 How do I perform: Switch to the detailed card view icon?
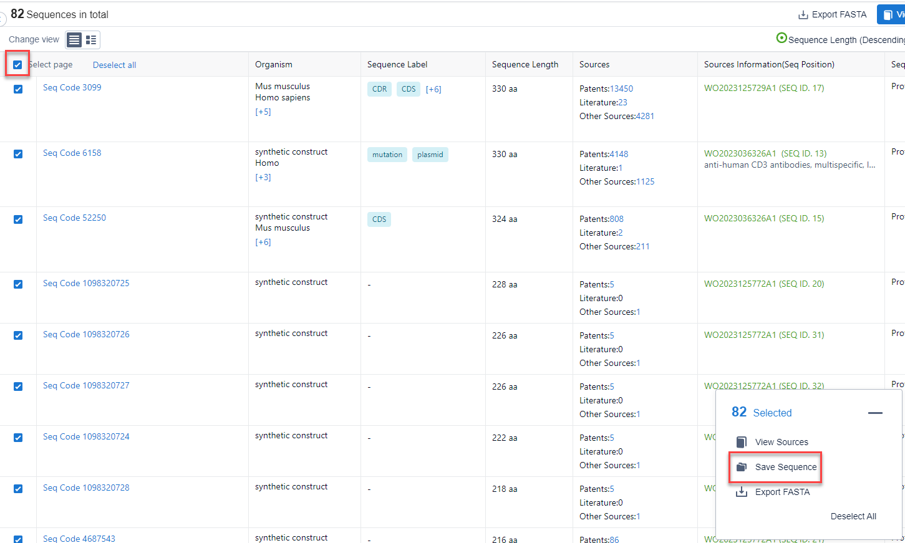(x=91, y=40)
